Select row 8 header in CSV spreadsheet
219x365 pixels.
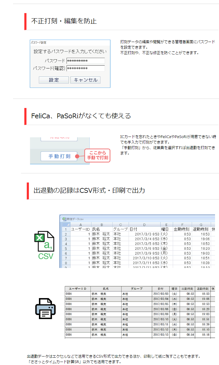66,262
